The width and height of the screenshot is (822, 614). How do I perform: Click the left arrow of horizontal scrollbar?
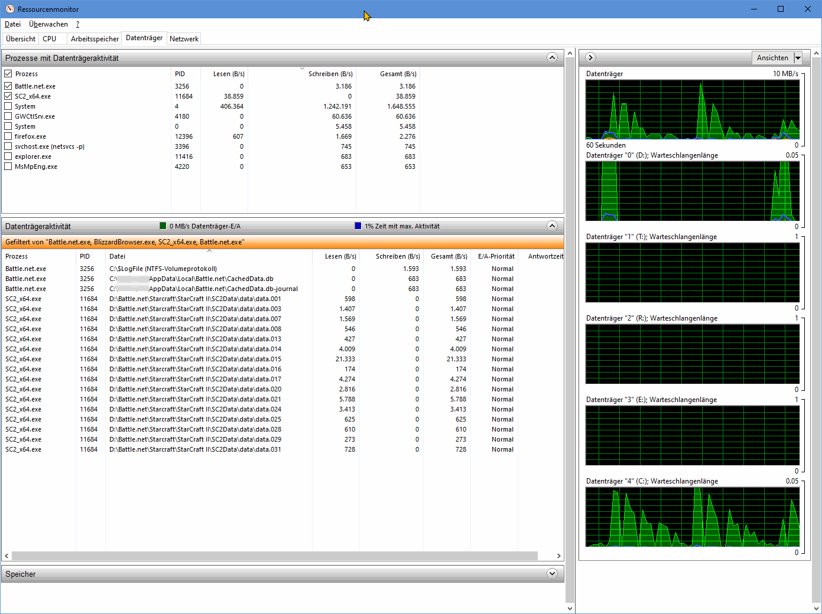(7, 556)
